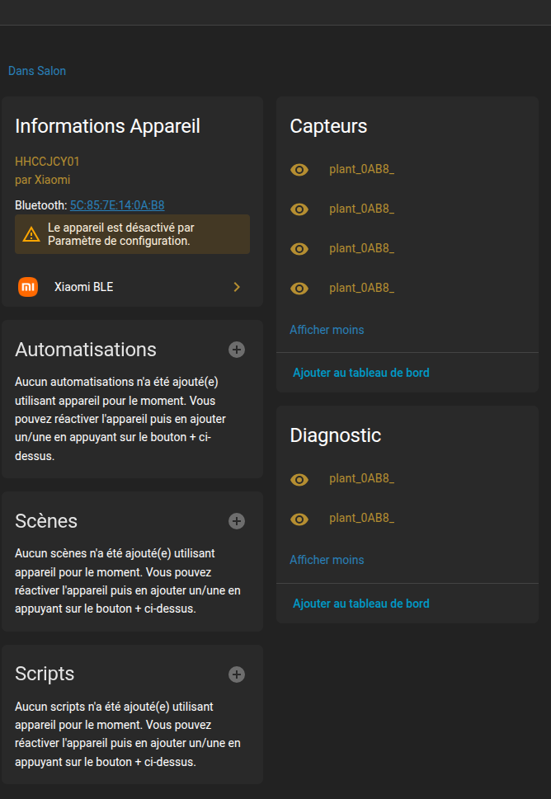Click the eye icon of the second Capteurs entity
The width and height of the screenshot is (551, 799).
[299, 209]
